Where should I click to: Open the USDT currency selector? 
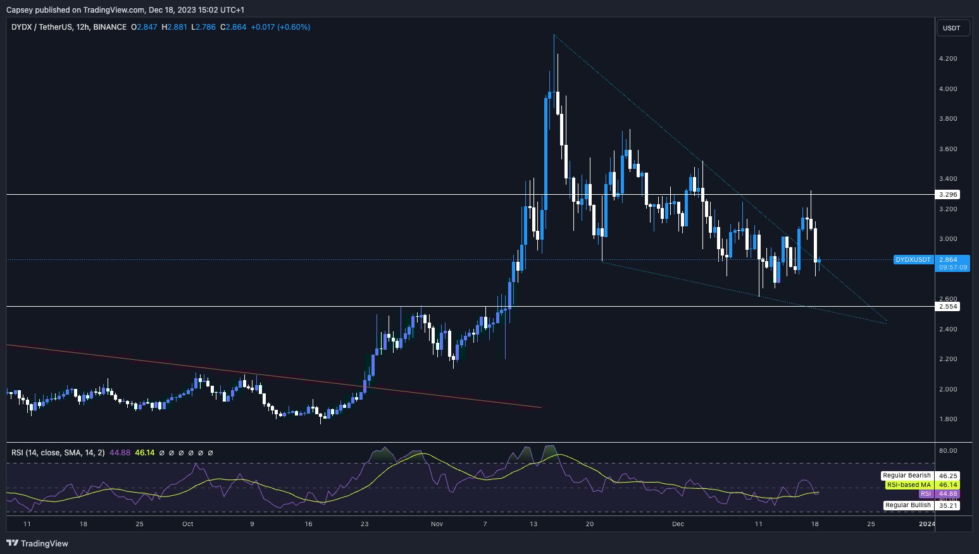coord(952,28)
